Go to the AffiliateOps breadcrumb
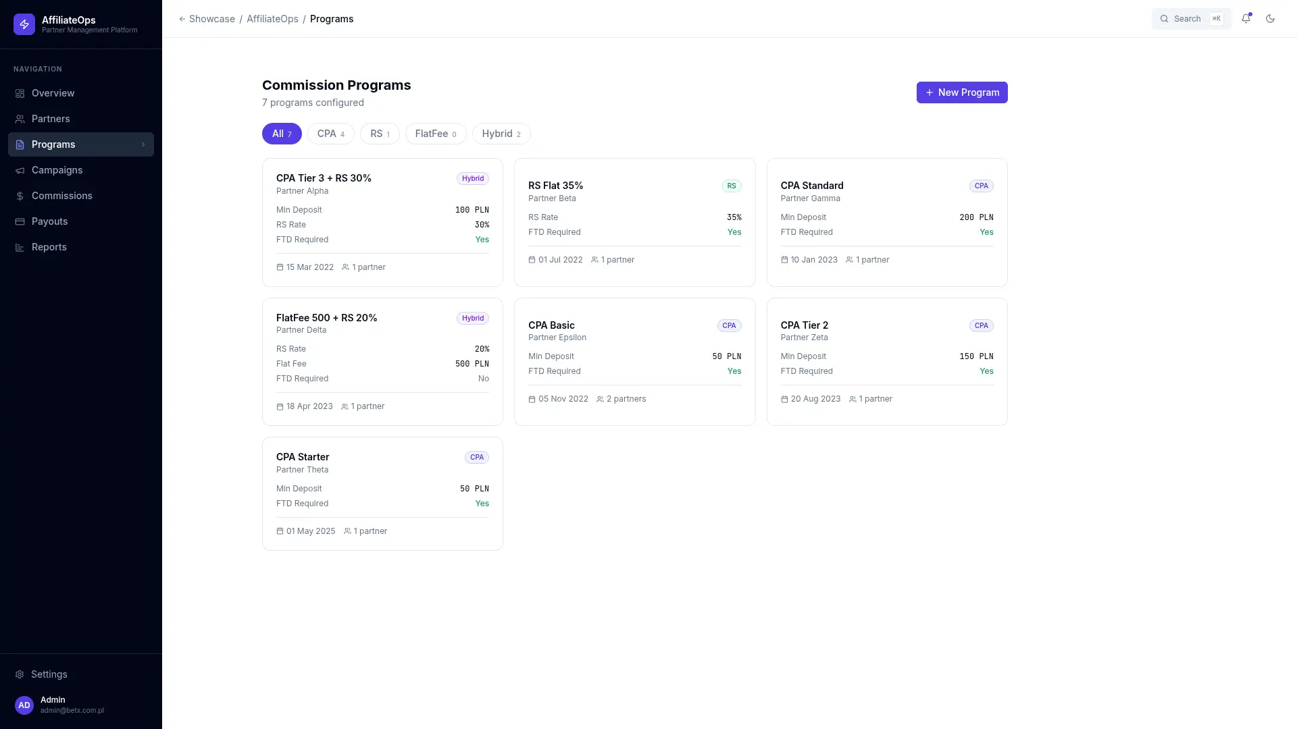The height and width of the screenshot is (729, 1297). [272, 19]
